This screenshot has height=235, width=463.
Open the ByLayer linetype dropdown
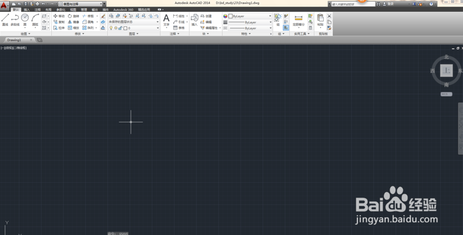click(x=250, y=28)
